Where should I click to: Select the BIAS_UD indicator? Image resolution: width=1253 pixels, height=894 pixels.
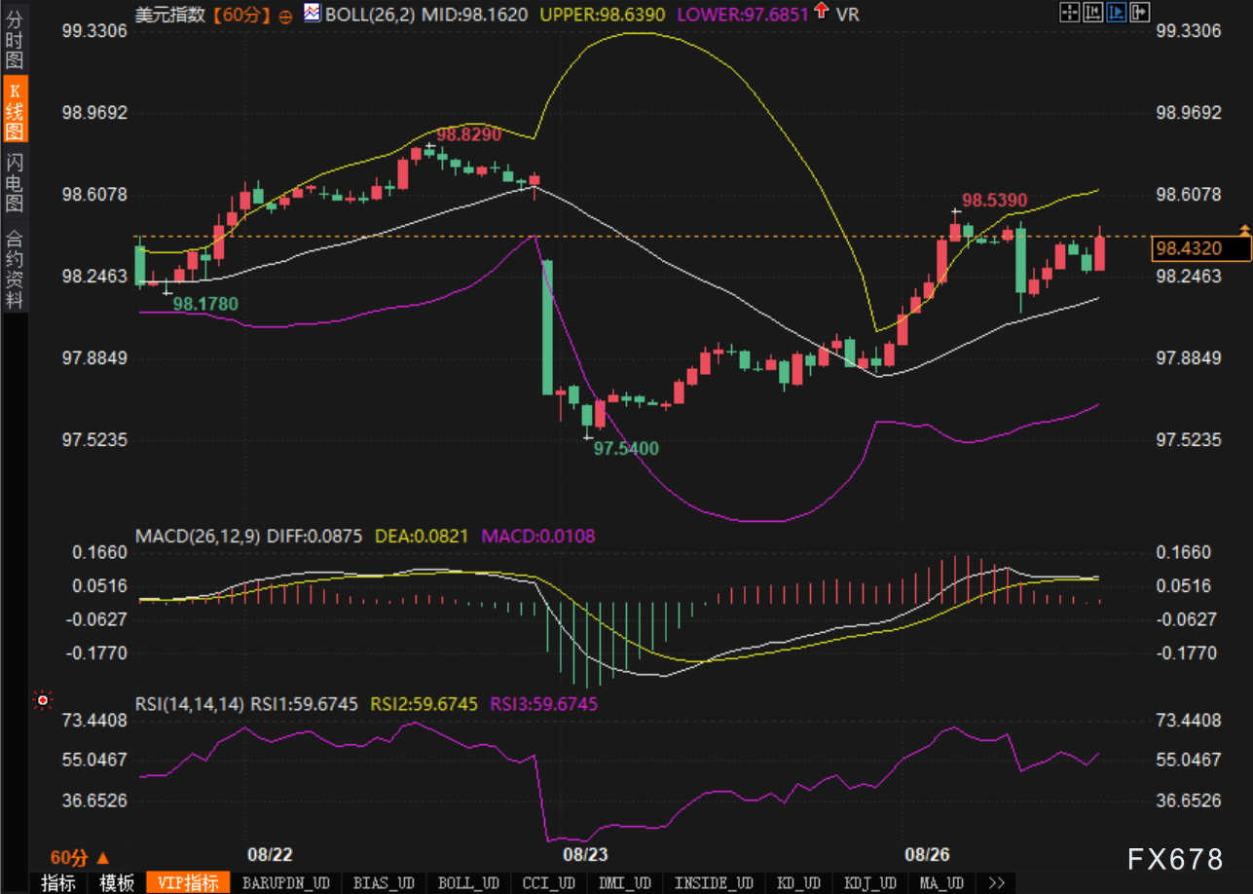coord(383,883)
